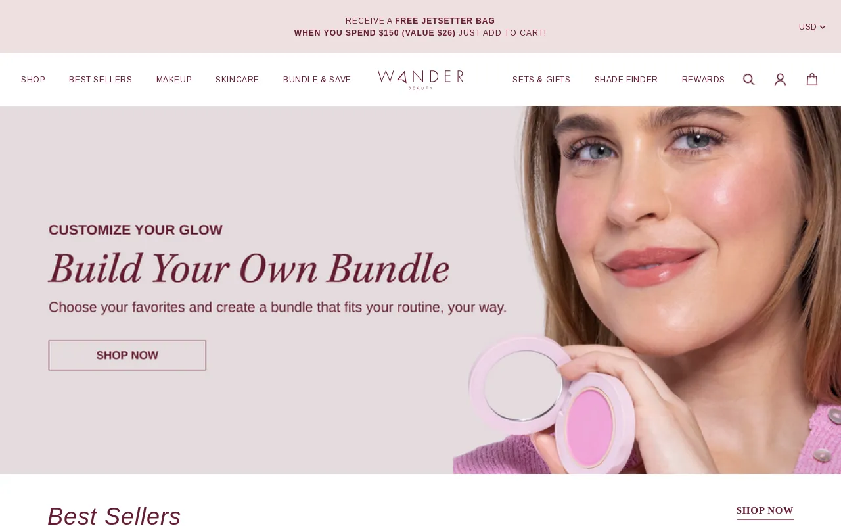Image resolution: width=841 pixels, height=526 pixels.
Task: Open the Makeup menu
Action: pos(174,80)
